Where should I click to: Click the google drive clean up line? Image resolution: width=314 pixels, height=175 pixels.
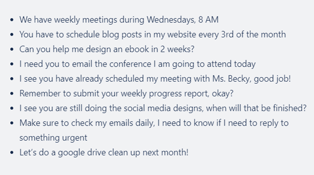[104, 153]
